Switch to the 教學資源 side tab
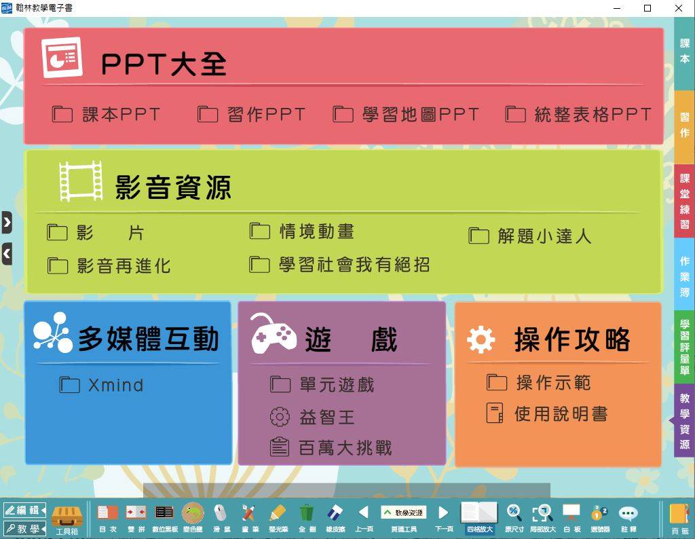 (x=684, y=421)
